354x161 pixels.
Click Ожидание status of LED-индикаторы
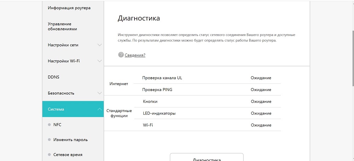coord(261,113)
